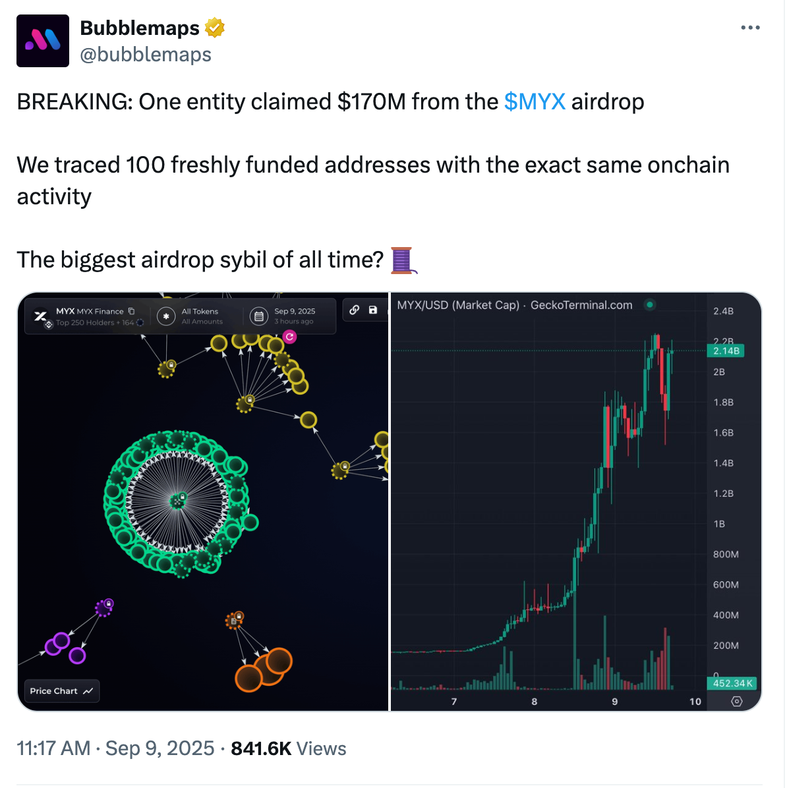
Task: Click the calendar icon beside Sep 9, 2025
Action: tap(259, 316)
